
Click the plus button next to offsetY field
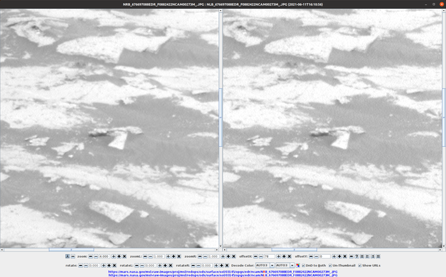coord(334,256)
